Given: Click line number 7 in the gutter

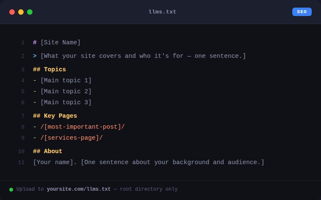Looking at the screenshot, I should click(x=23, y=116).
